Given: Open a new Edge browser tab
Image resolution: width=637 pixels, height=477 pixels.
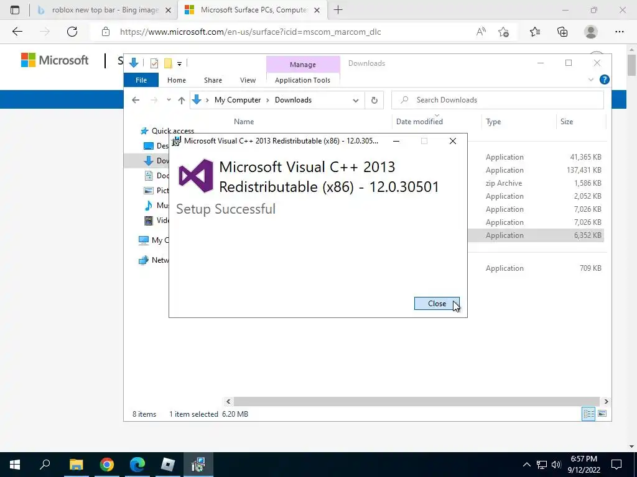Looking at the screenshot, I should click(x=338, y=10).
